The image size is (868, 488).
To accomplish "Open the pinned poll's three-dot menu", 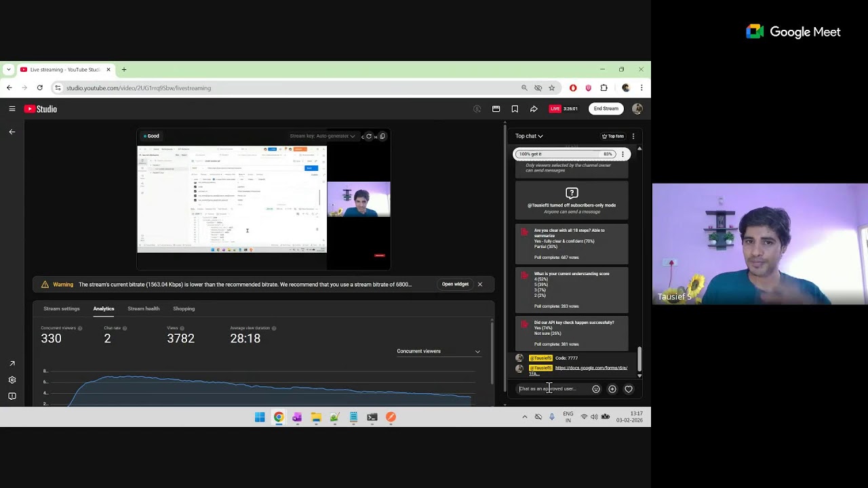I will pyautogui.click(x=623, y=154).
